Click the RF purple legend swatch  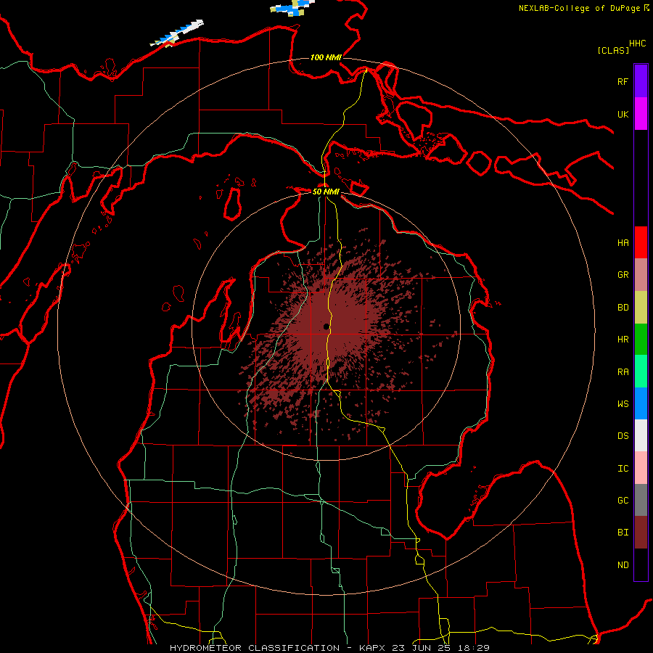tap(641, 81)
